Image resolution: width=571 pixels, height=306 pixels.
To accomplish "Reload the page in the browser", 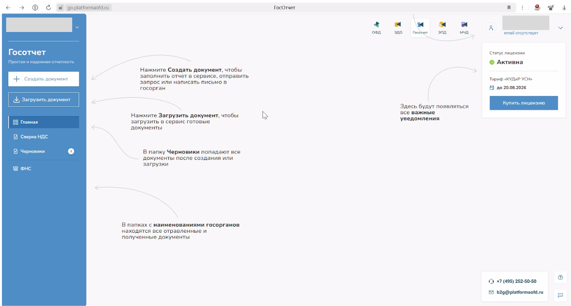I will 49,8.
